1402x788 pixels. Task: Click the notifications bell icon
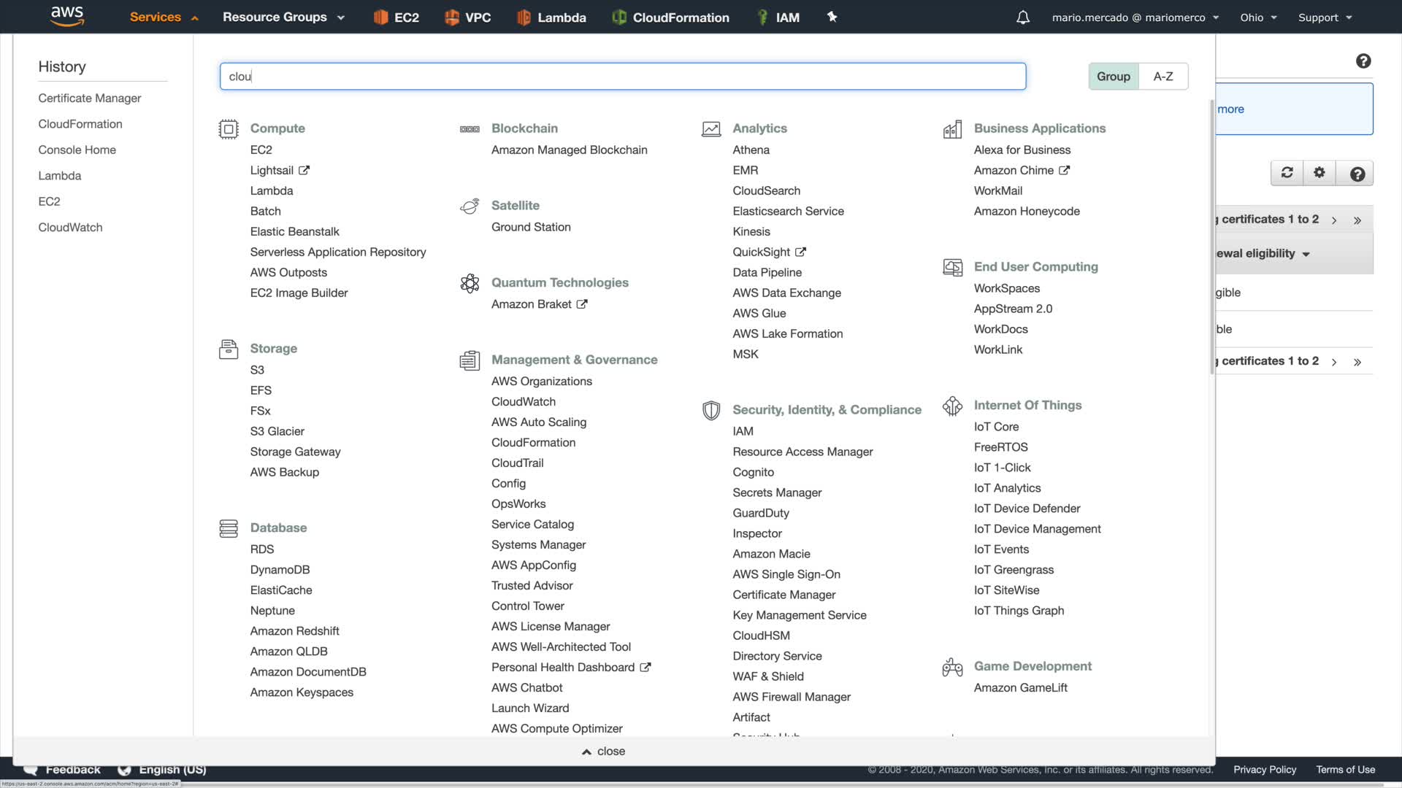(x=1022, y=18)
